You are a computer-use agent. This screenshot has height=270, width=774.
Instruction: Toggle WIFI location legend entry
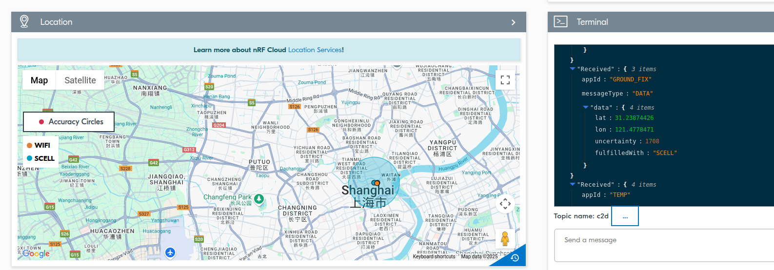point(39,145)
